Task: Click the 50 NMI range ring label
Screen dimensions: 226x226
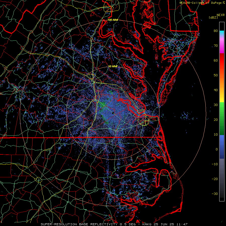Action: (113, 66)
